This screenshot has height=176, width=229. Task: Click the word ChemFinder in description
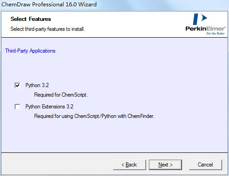(x=141, y=116)
